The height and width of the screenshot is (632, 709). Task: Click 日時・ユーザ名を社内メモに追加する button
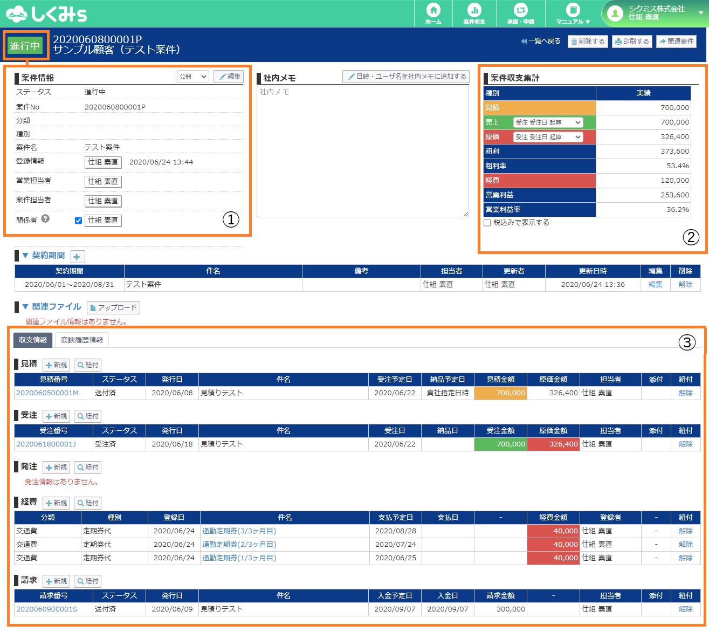tap(406, 77)
